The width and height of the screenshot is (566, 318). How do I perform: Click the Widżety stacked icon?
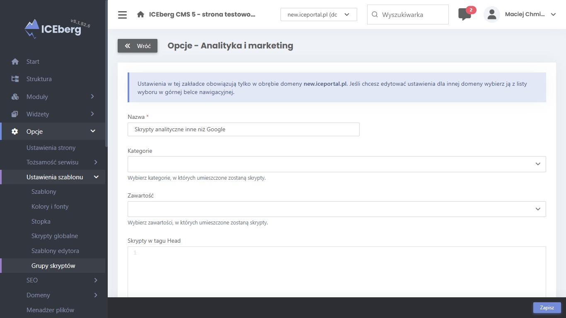tap(15, 114)
